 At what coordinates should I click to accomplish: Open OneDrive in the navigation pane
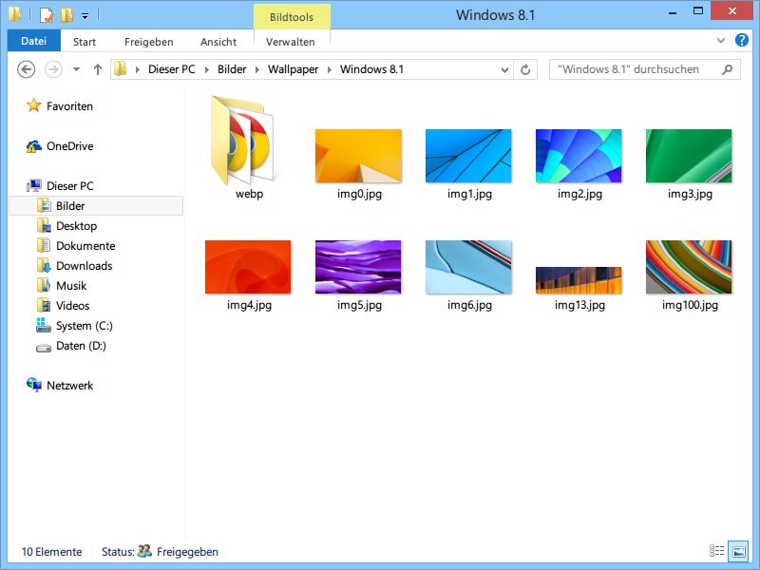tap(69, 146)
